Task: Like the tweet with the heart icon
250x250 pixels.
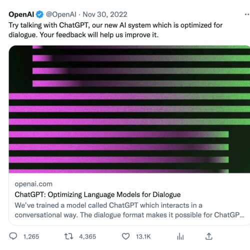Action: pyautogui.click(x=125, y=236)
